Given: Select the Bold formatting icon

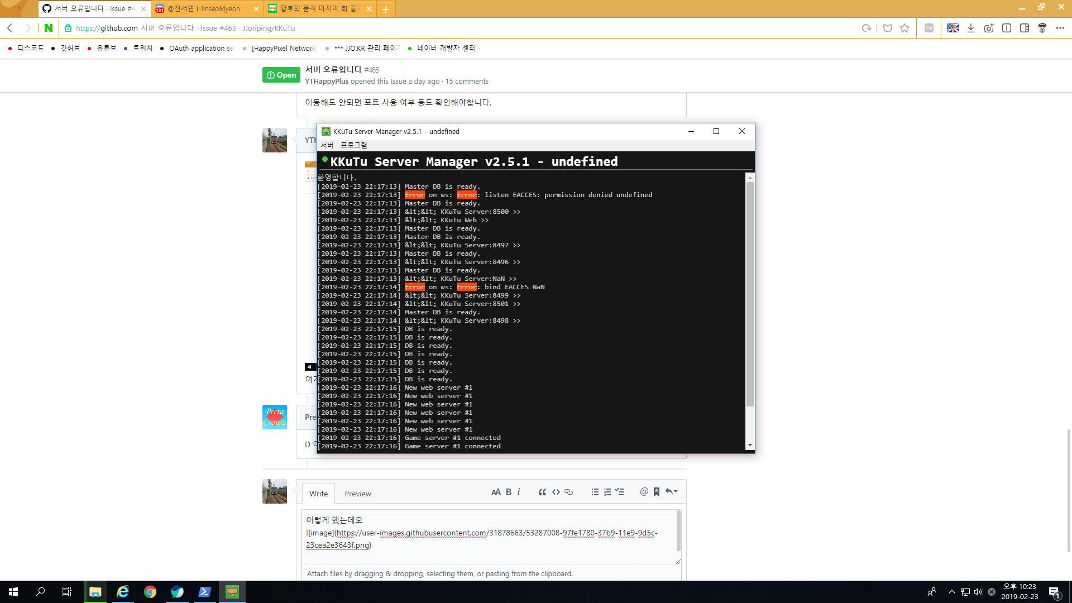Looking at the screenshot, I should click(x=508, y=492).
